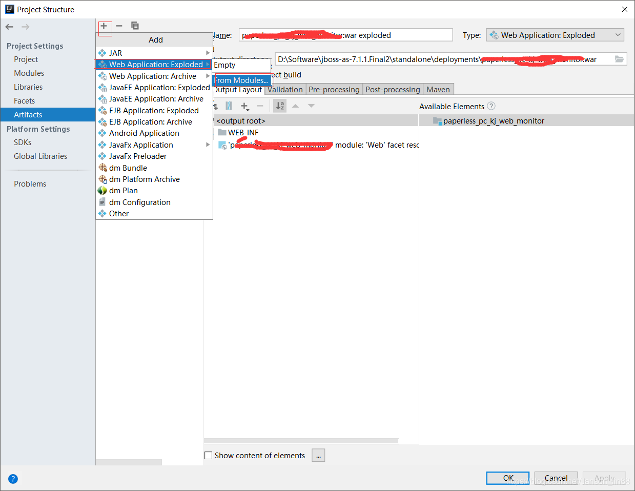Screen dimensions: 635x491
Task: Click the remove artifact minus icon
Action: (x=119, y=26)
